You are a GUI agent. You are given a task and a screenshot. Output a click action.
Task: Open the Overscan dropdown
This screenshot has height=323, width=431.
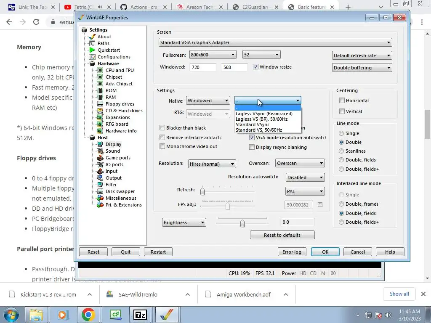pos(300,163)
